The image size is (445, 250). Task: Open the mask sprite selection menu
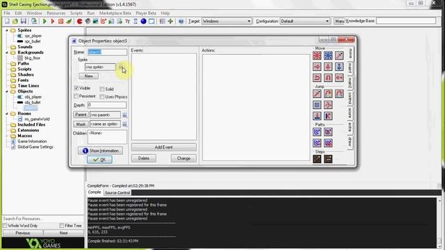[x=124, y=124]
